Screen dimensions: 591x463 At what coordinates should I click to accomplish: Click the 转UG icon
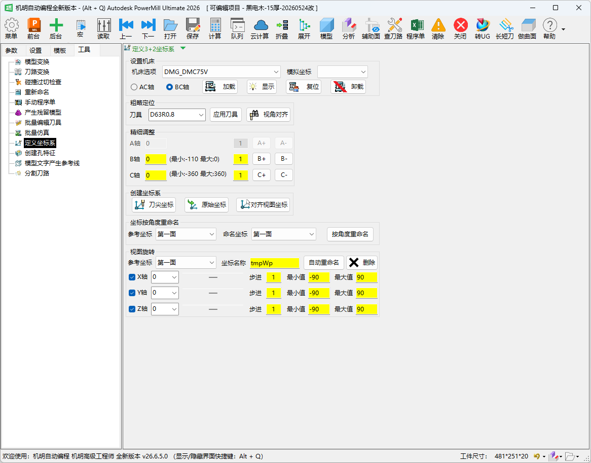(x=483, y=29)
